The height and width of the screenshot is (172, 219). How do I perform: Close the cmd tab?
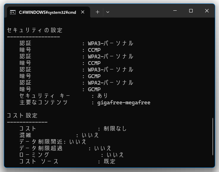click(x=83, y=12)
